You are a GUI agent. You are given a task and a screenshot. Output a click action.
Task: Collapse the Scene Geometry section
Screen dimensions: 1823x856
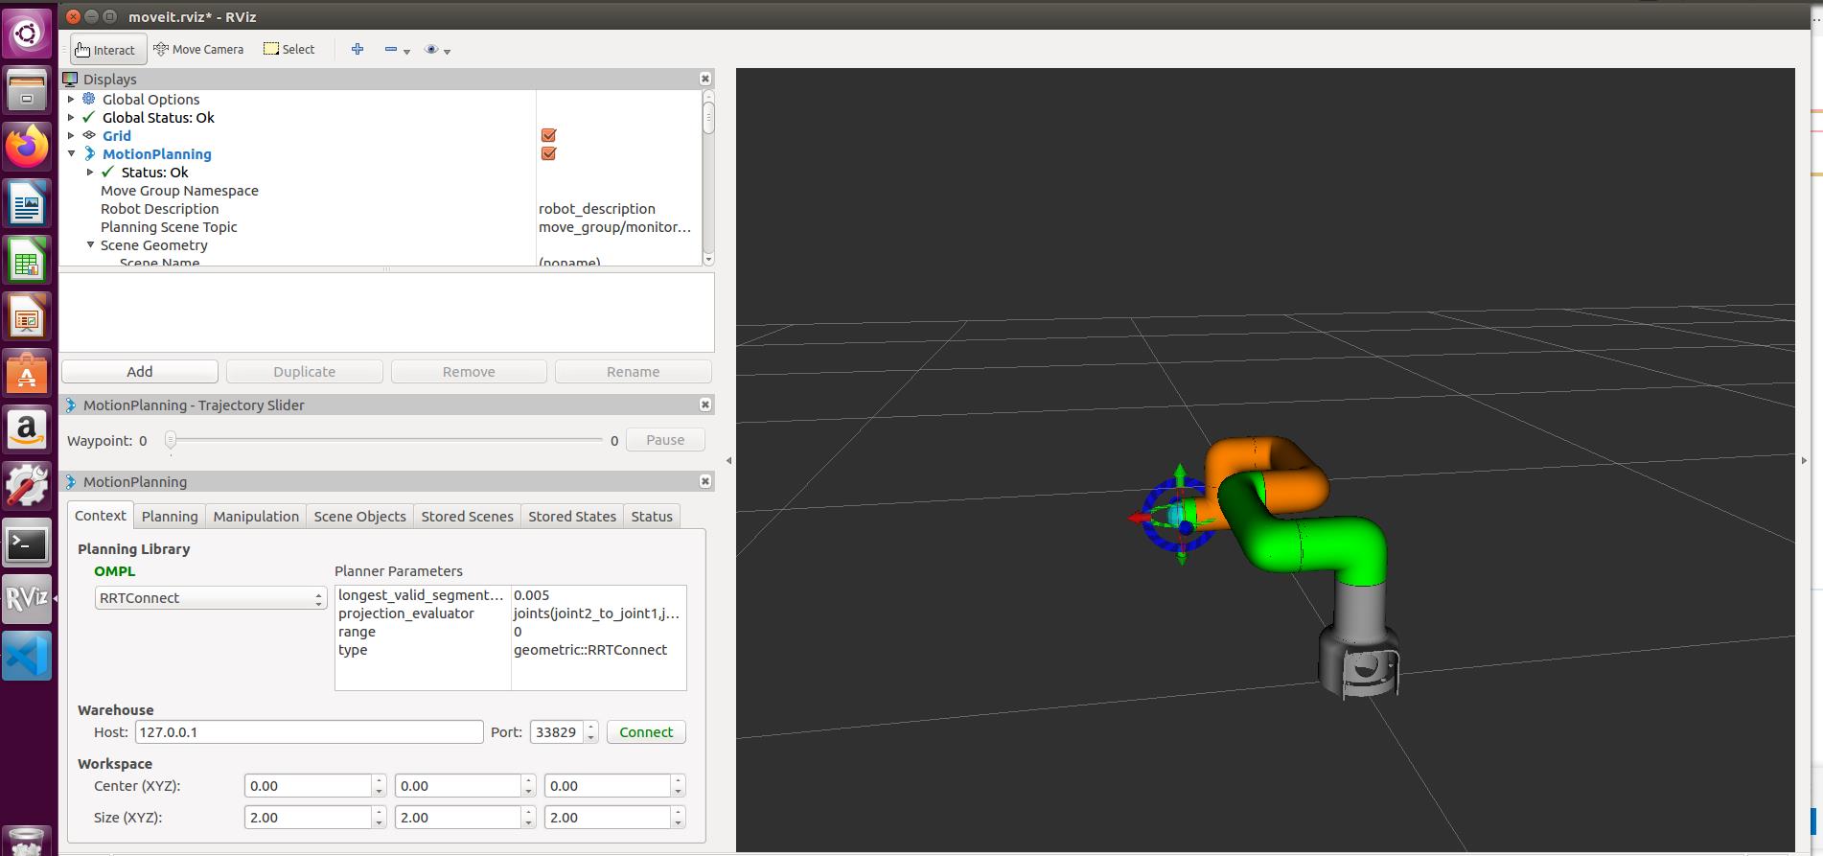91,245
